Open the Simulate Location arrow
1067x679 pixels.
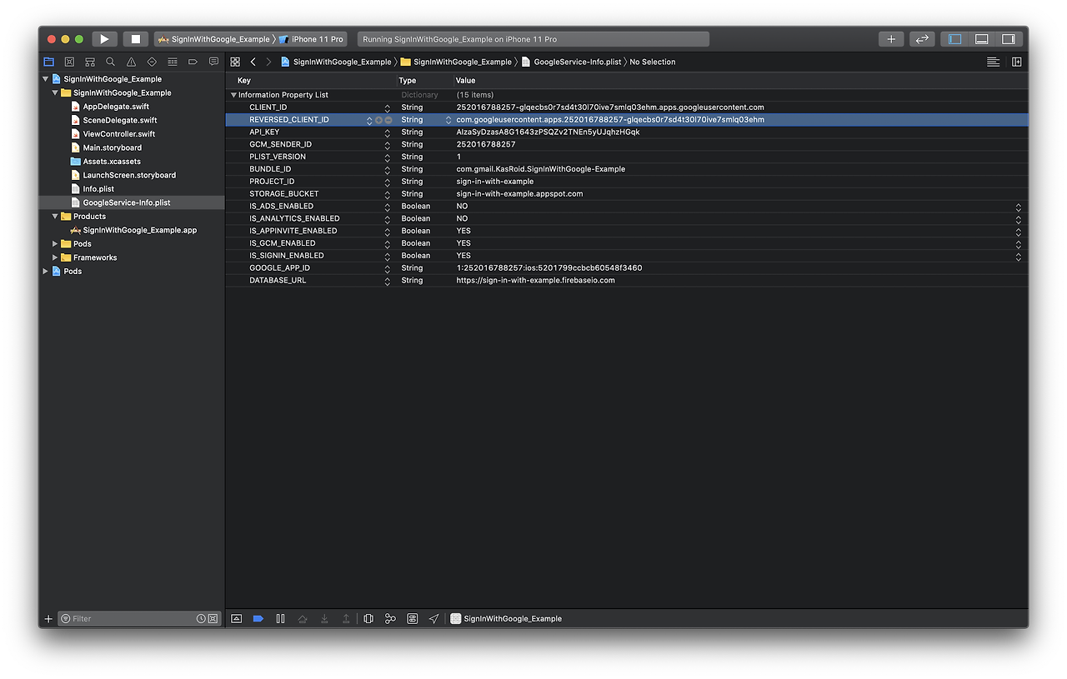tap(433, 619)
